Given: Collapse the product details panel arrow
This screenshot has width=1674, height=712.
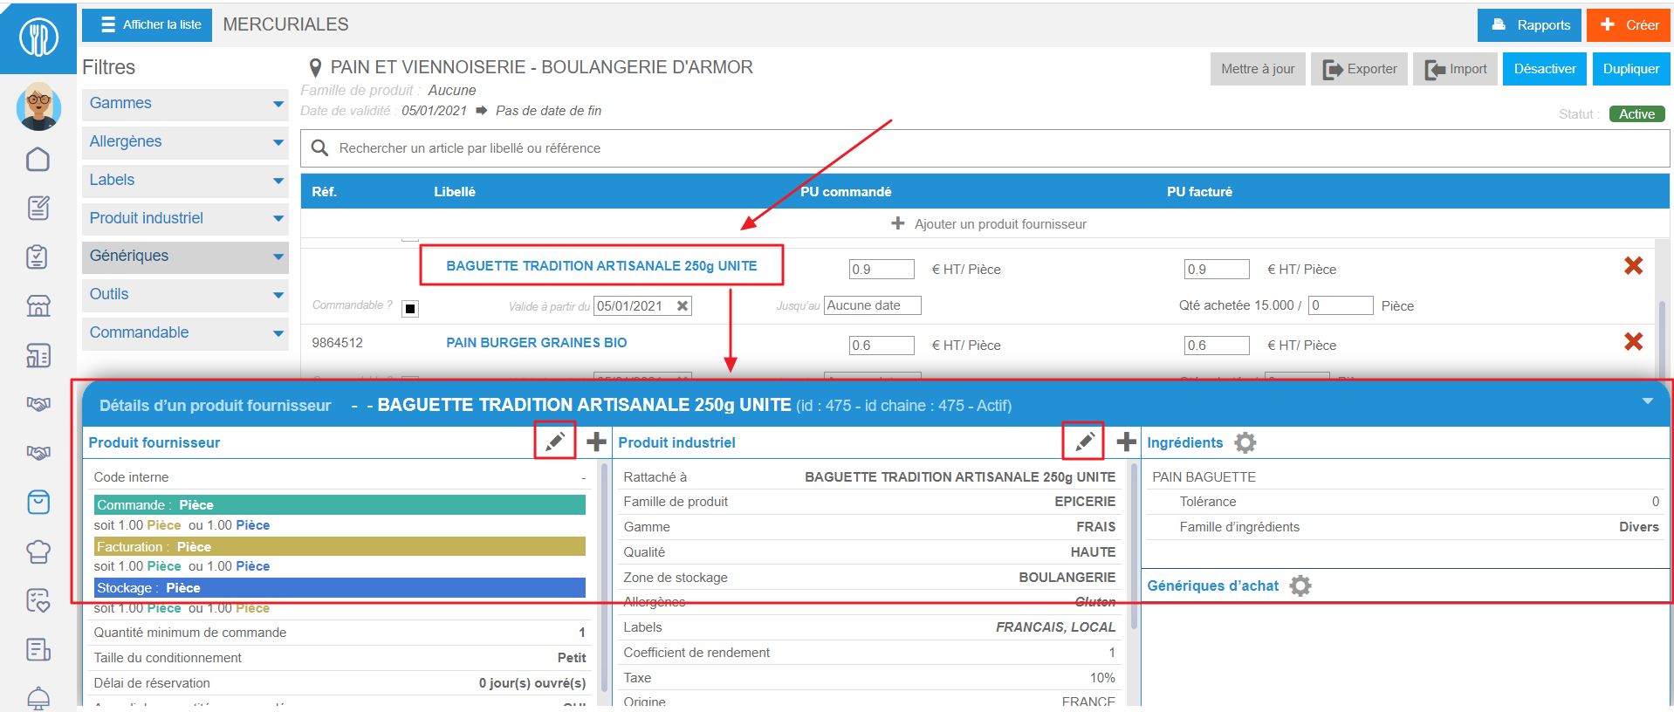Looking at the screenshot, I should pos(1648,401).
